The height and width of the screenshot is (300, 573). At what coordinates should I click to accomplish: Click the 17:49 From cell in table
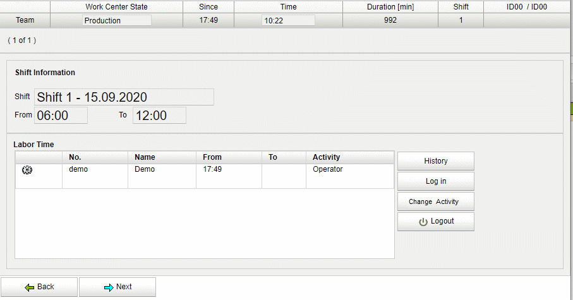229,176
